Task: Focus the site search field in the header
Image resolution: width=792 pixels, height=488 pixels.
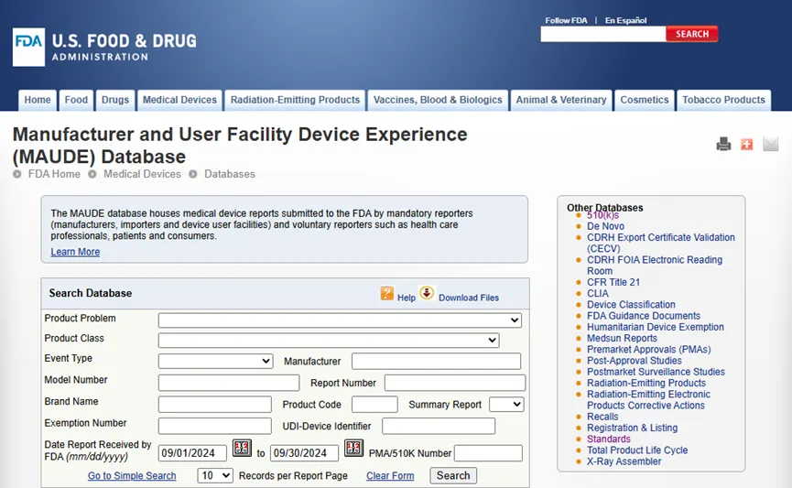Action: coord(603,34)
